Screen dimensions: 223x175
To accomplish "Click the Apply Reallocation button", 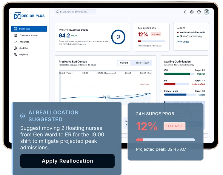I will pyautogui.click(x=67, y=161).
